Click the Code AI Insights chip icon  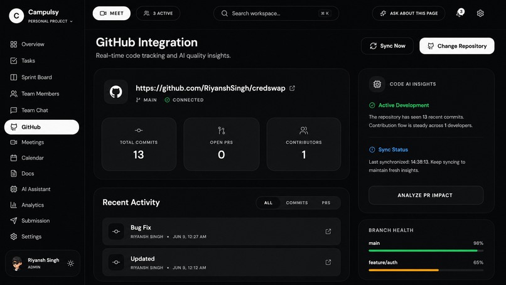pyautogui.click(x=377, y=84)
